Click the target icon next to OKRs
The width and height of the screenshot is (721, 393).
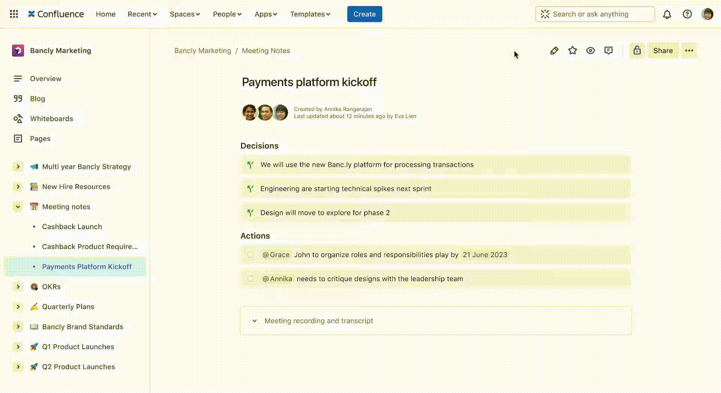pos(34,287)
